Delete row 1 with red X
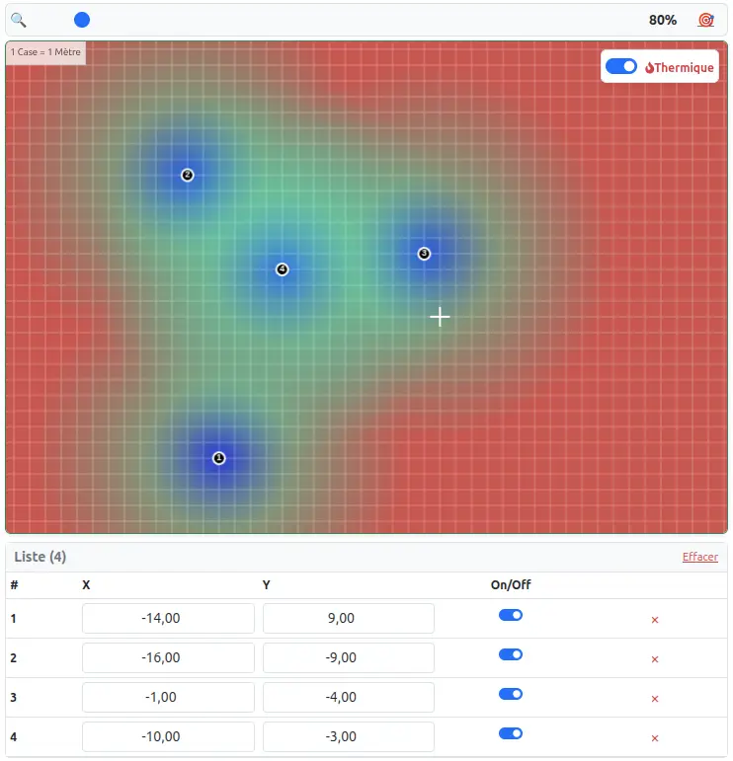The image size is (733, 761). [x=655, y=620]
